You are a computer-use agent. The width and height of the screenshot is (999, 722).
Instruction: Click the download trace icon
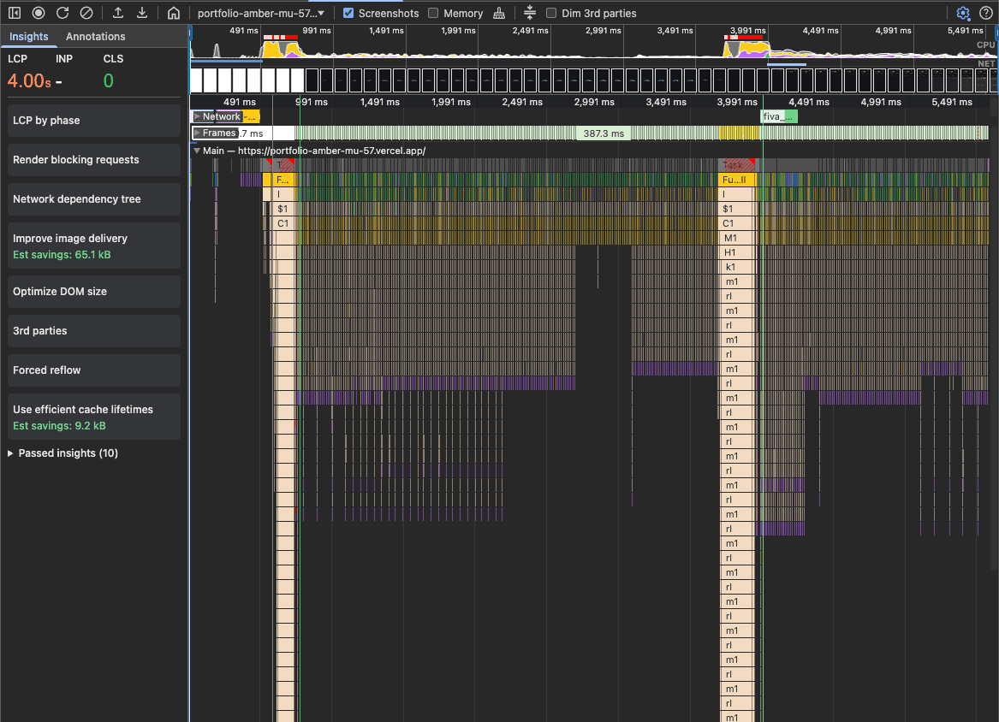(x=142, y=13)
